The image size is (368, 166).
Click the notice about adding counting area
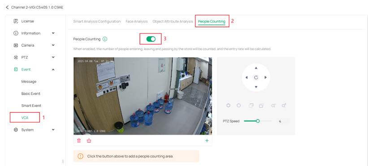(x=136, y=156)
